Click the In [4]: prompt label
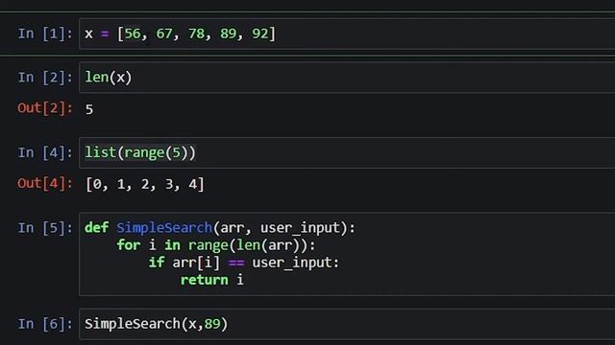The image size is (615, 345). tap(45, 152)
